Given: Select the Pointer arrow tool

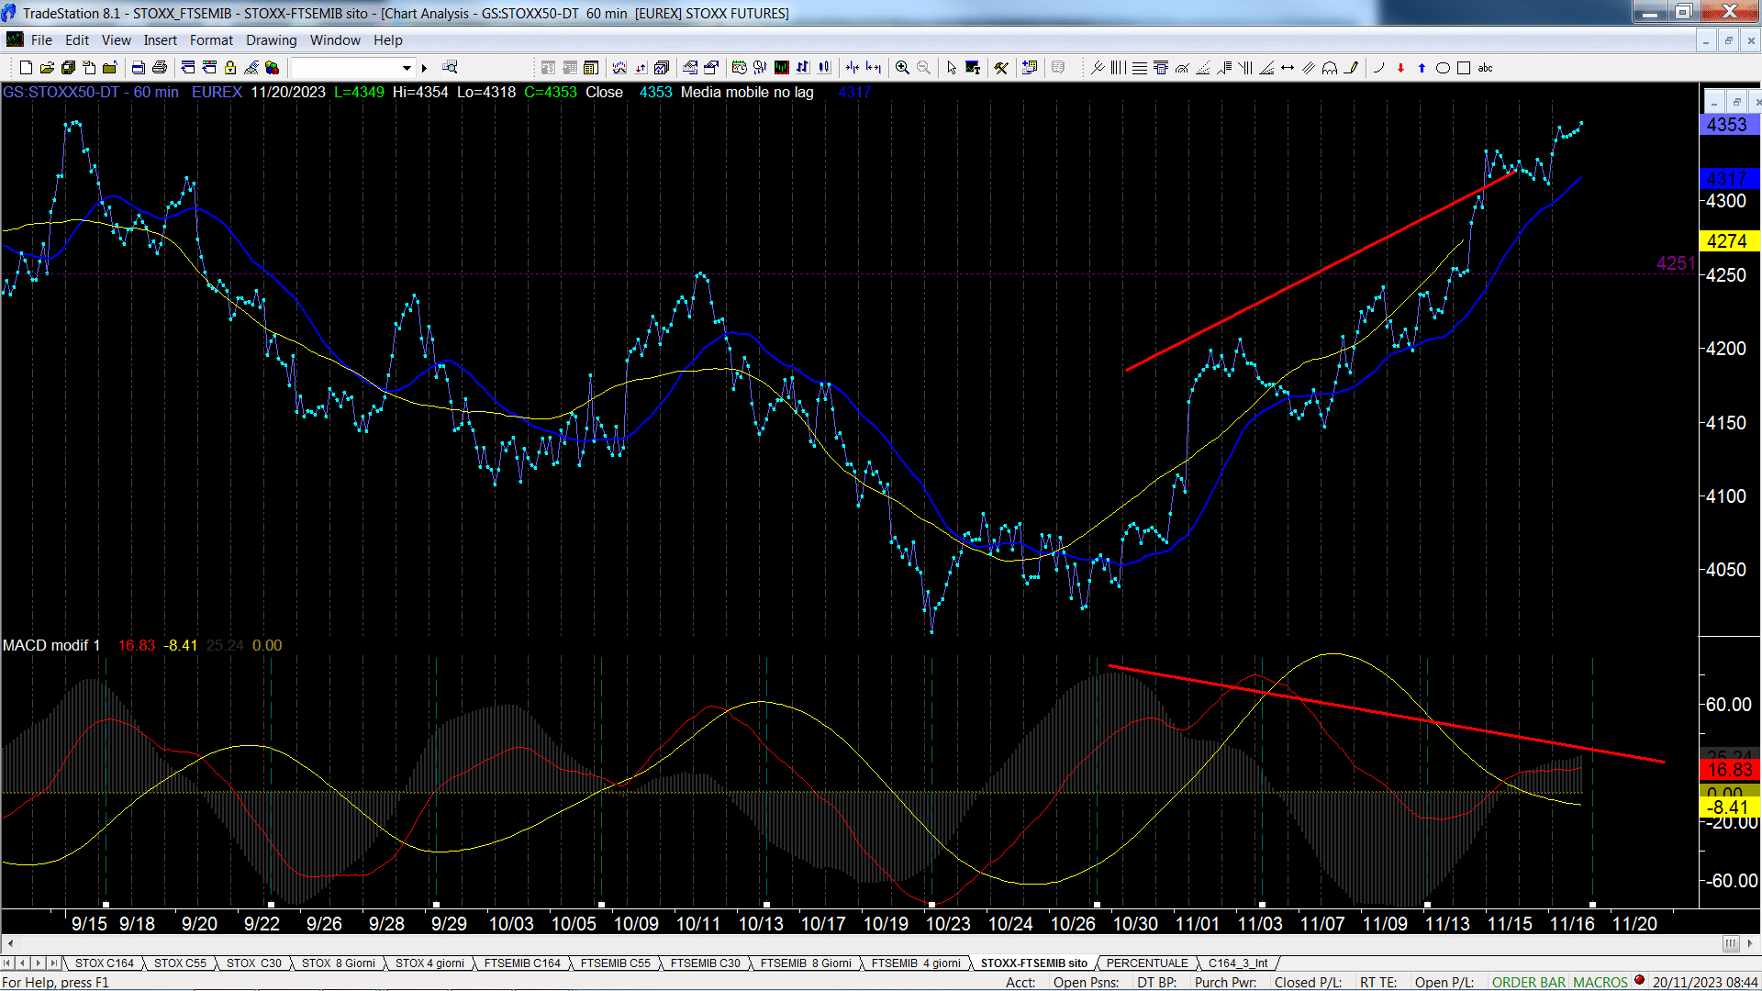Looking at the screenshot, I should tap(952, 68).
